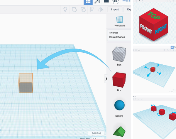This screenshot has width=176, height=139.
Task: Click the Align tool icon
Action: 92,9
